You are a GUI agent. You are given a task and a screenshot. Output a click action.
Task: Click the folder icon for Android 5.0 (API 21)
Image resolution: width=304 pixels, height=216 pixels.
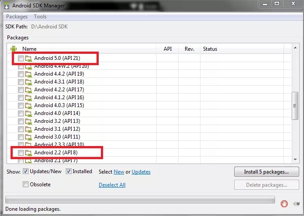(29, 58)
